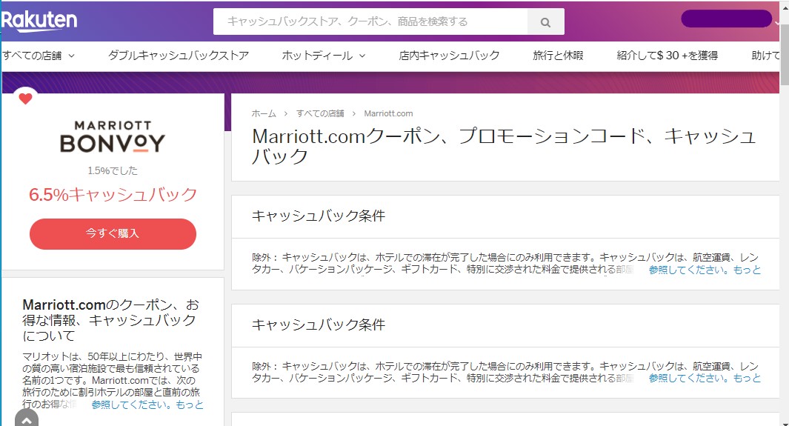The width and height of the screenshot is (789, 426).
Task: Open the partially visible 助けて menu item
Action: [x=765, y=56]
